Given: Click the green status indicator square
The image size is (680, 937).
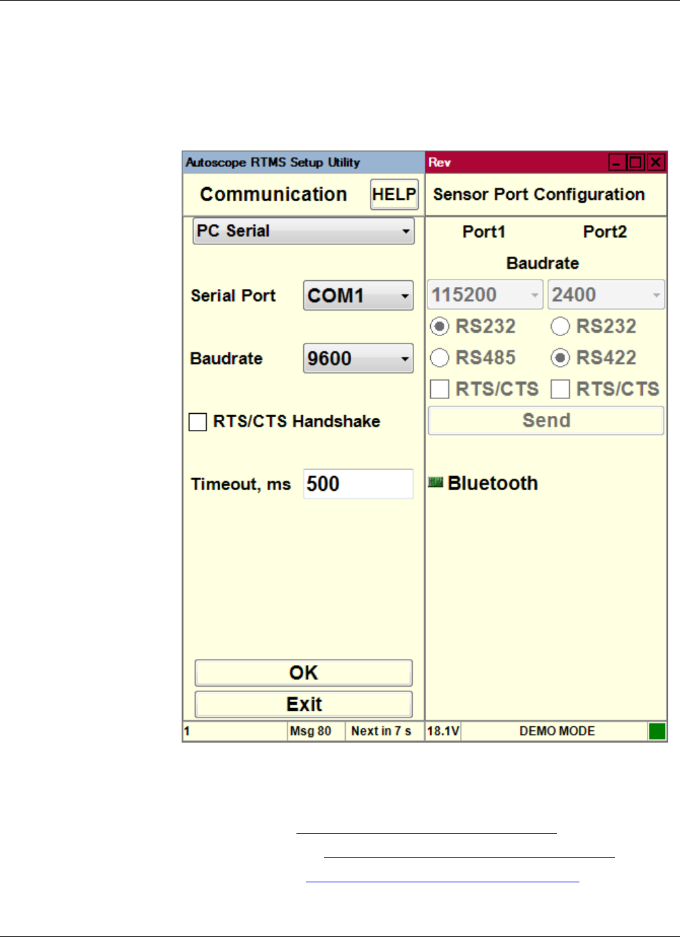Looking at the screenshot, I should (x=657, y=731).
